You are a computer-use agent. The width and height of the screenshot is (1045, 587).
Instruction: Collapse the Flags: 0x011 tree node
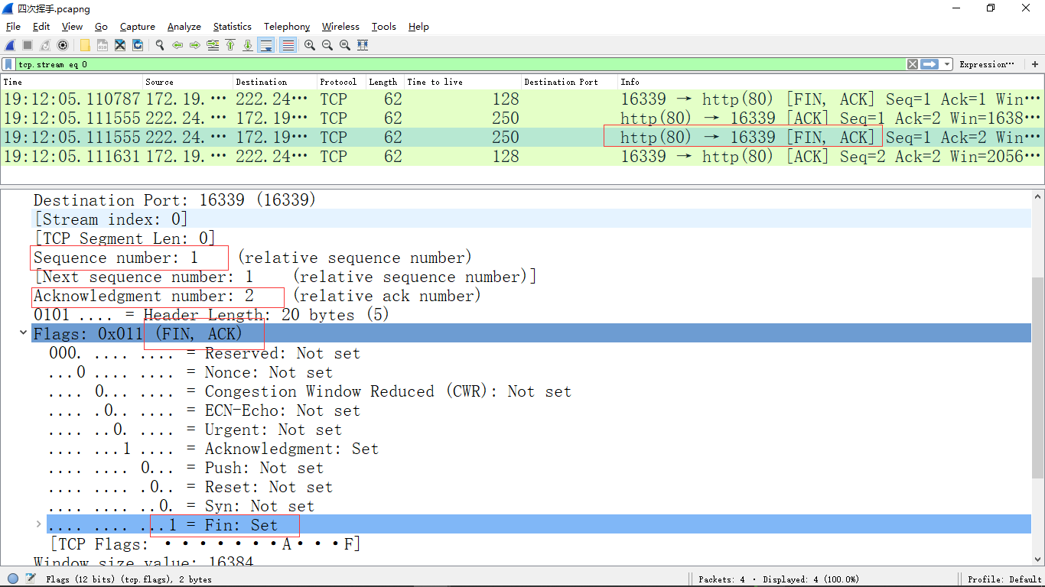23,334
